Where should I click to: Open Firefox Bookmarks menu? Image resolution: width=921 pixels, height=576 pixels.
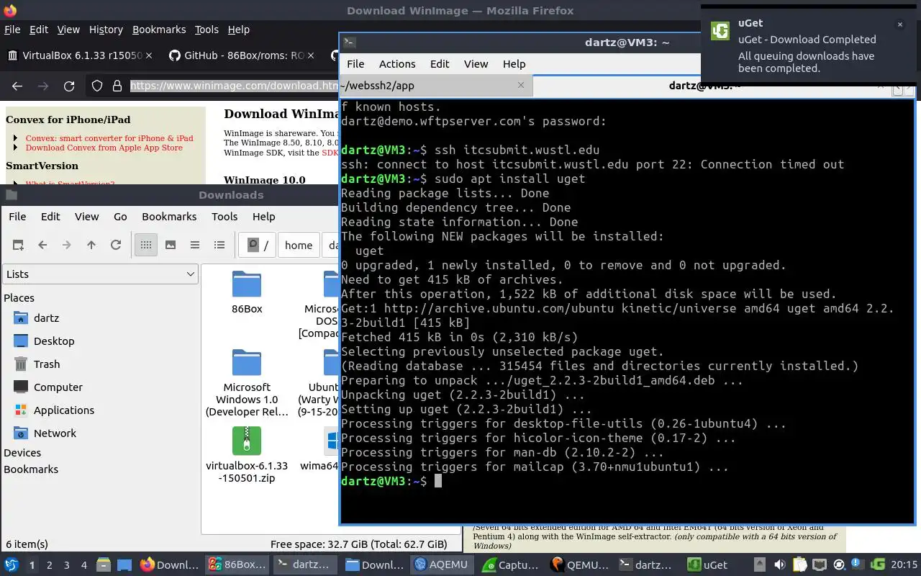click(159, 30)
